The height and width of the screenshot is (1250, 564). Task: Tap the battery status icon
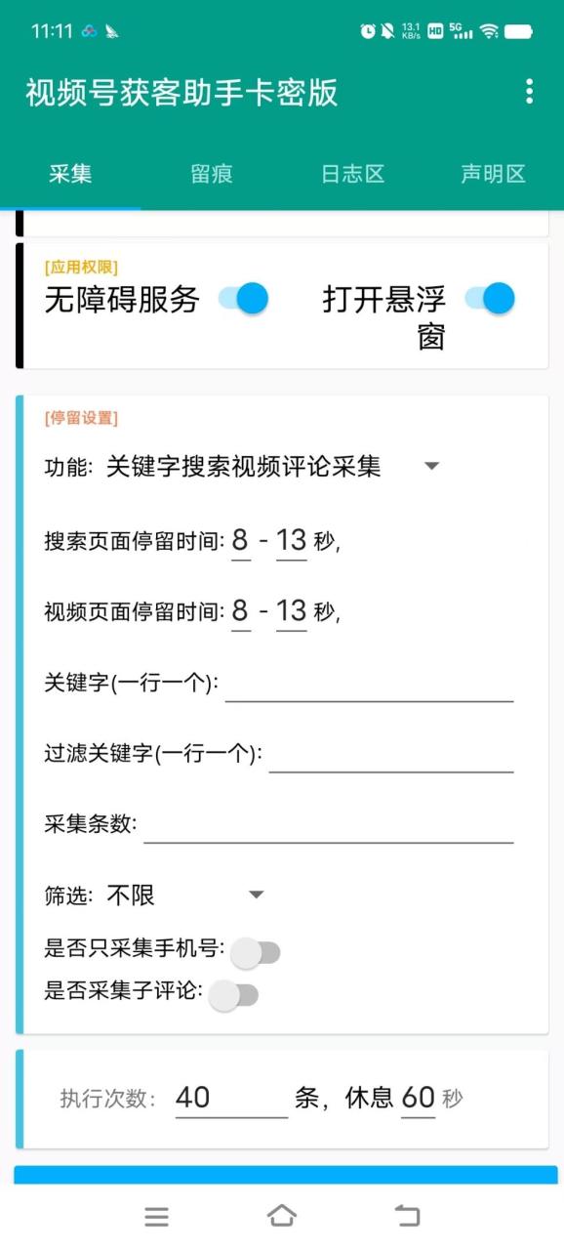click(518, 31)
